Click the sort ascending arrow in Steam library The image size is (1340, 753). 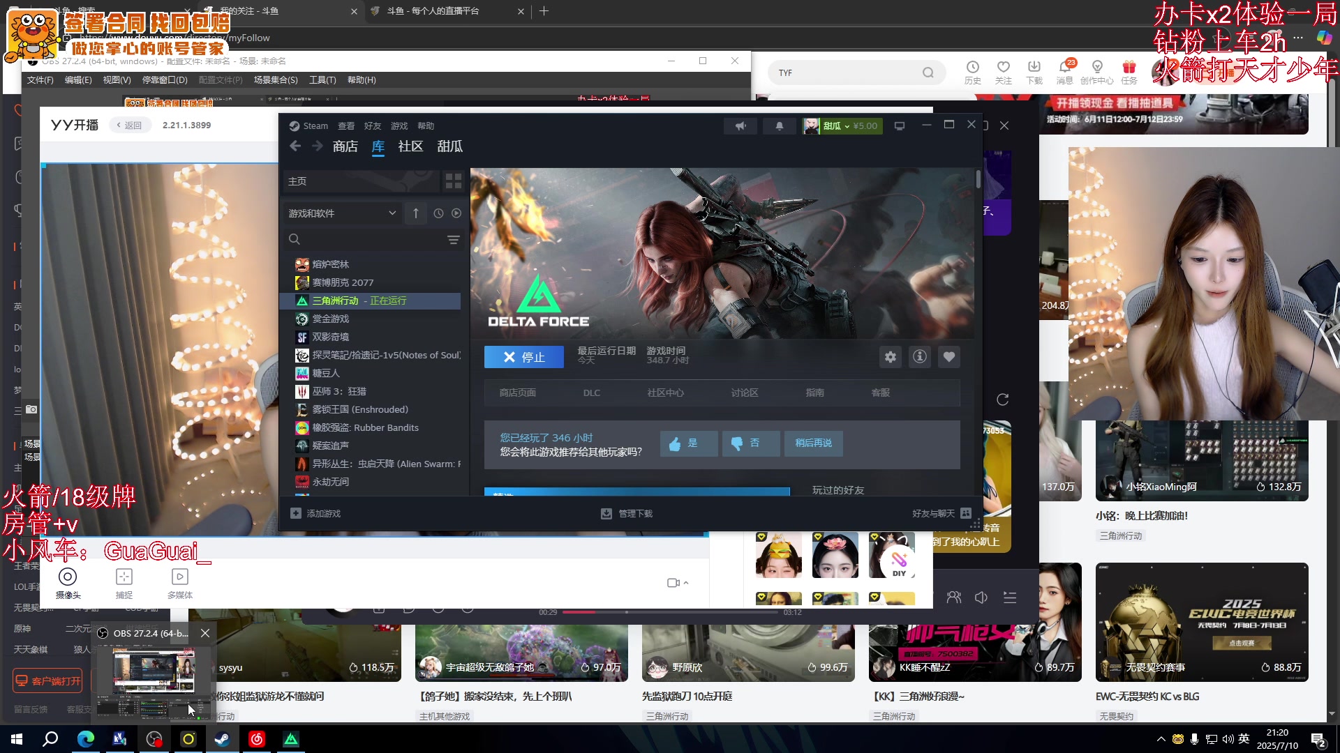(416, 213)
